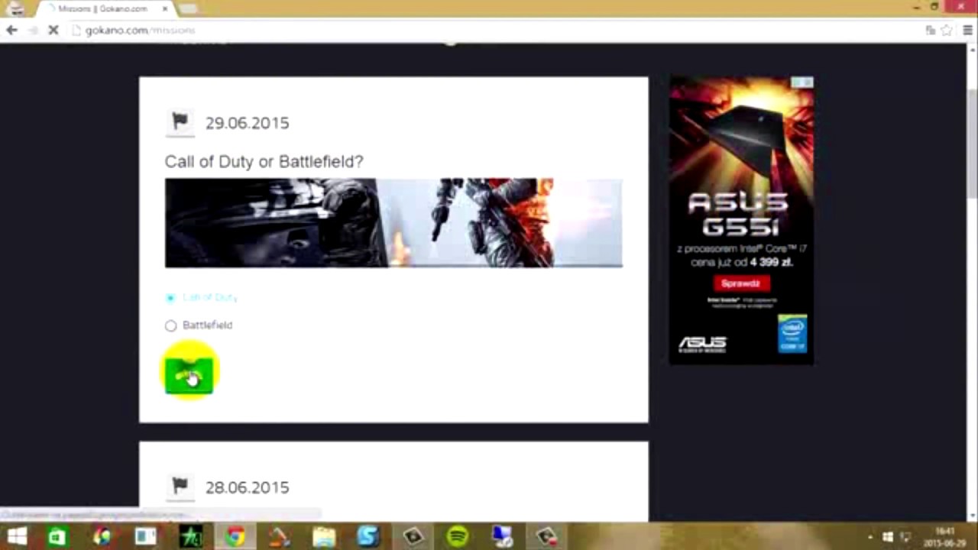The width and height of the screenshot is (978, 550).
Task: Click the page vertical scrollbar thumb
Action: point(972,145)
